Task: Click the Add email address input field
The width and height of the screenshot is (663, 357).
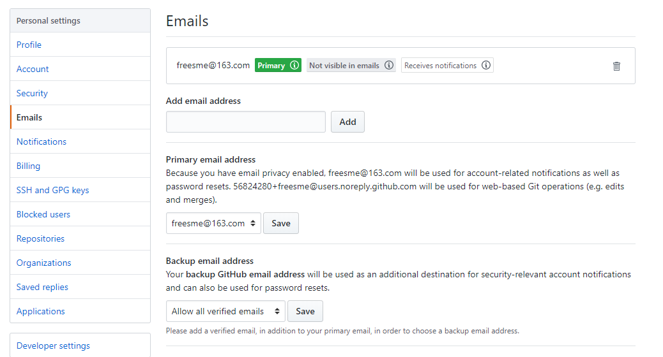Action: [x=246, y=122]
